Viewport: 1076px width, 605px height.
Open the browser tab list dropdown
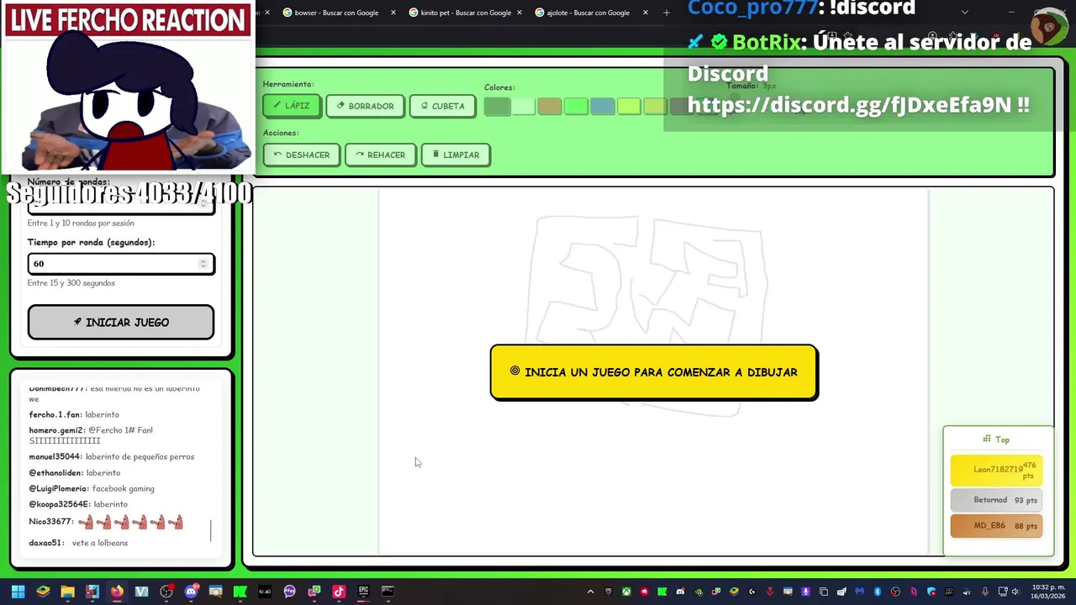click(x=964, y=13)
